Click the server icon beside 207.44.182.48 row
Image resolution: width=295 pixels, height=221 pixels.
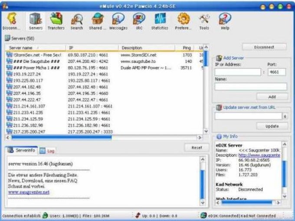pyautogui.click(x=10, y=87)
